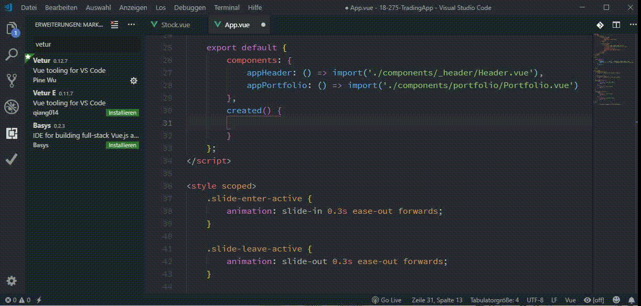Screen dimensions: 641x306
Task: Show errors and warnings in the status bar
Action: 18,300
